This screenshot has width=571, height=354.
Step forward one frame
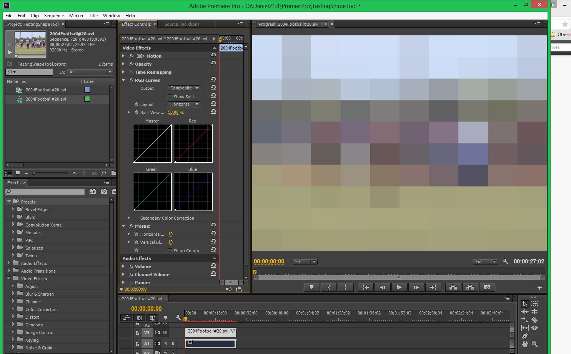click(x=416, y=287)
